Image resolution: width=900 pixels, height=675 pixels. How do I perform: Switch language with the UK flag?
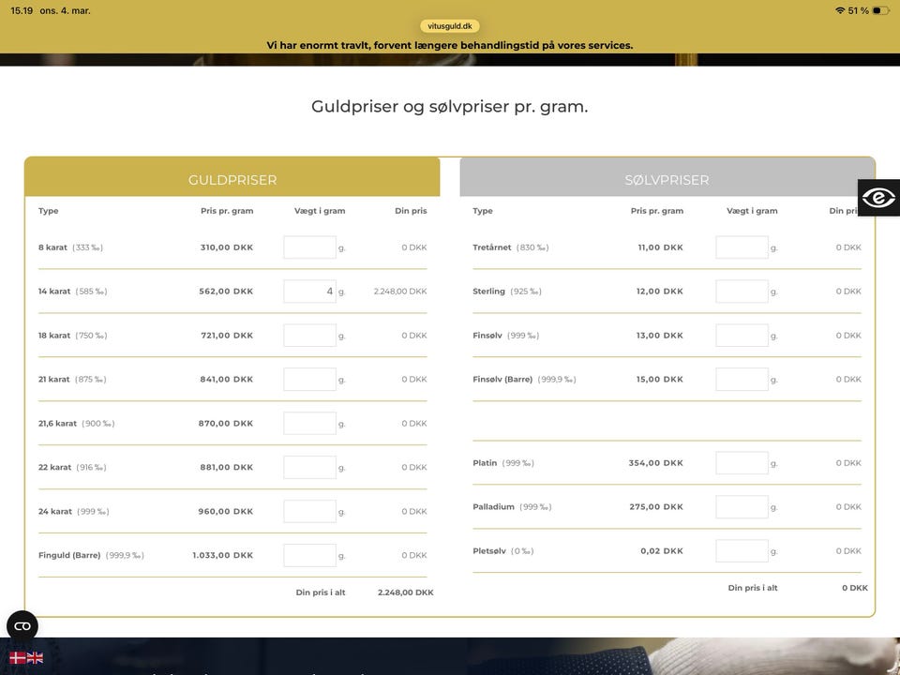35,658
